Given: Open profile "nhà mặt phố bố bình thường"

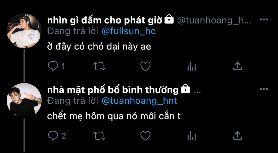Looking at the screenshot, I should coord(113,90).
